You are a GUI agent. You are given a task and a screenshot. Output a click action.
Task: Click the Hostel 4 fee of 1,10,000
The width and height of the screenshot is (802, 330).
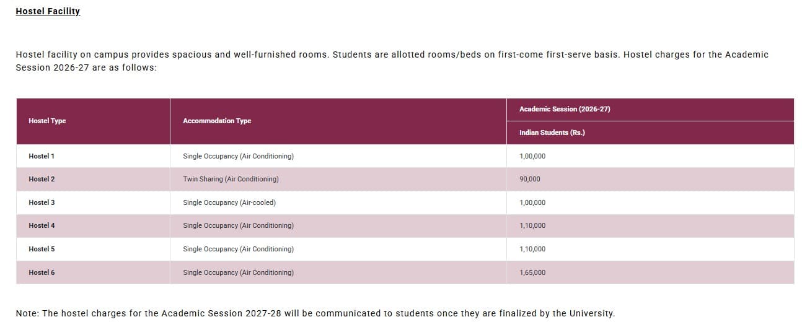(x=532, y=225)
